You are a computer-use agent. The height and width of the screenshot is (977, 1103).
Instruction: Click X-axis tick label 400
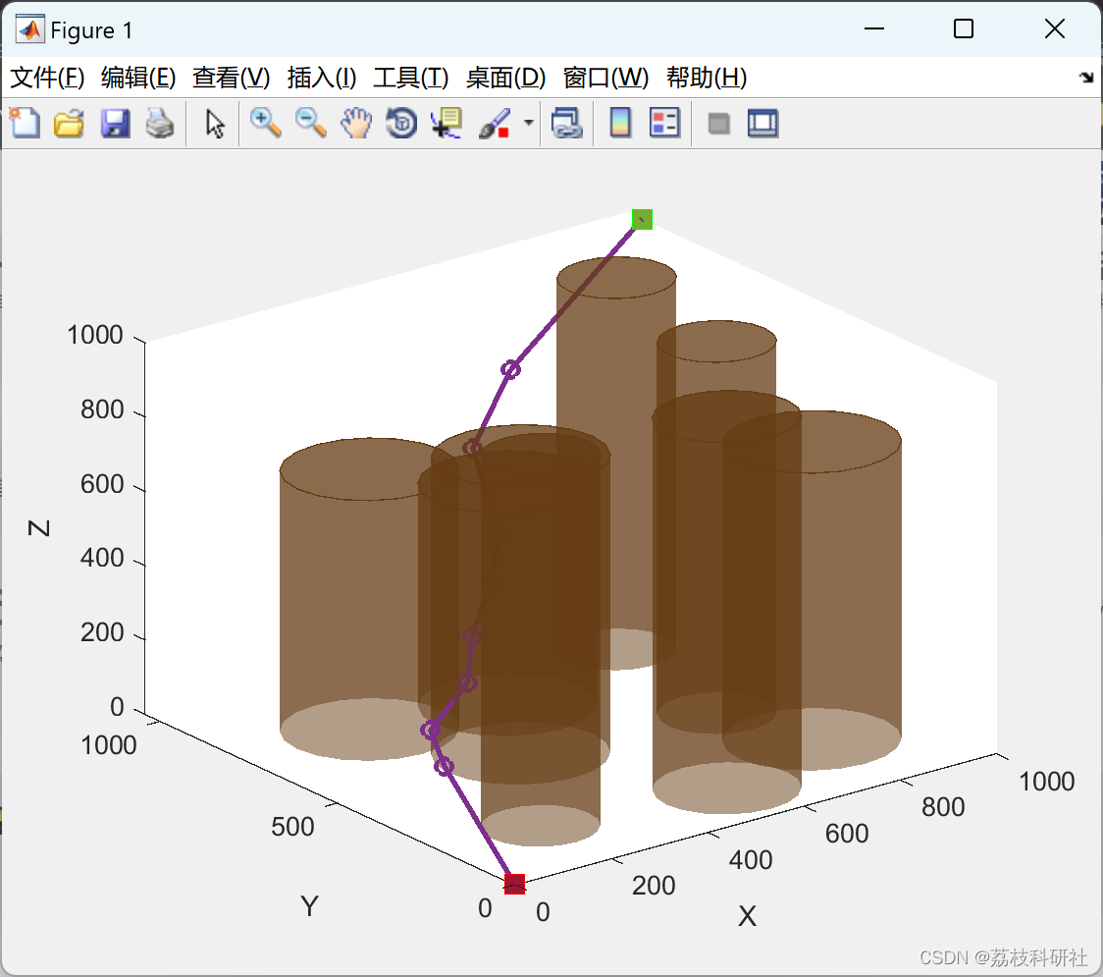pyautogui.click(x=751, y=859)
